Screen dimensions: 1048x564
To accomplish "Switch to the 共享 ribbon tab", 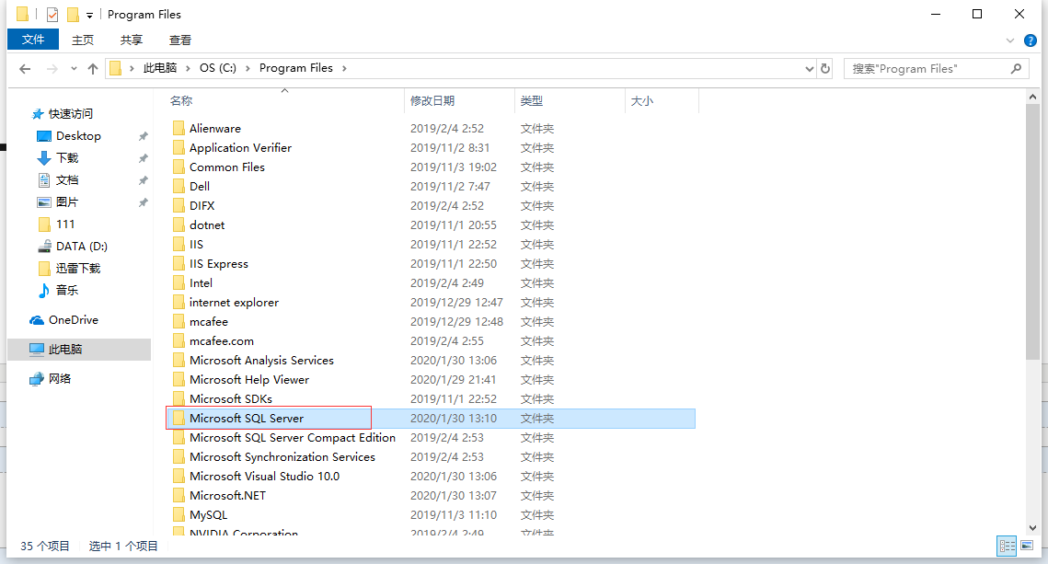I will pos(132,40).
